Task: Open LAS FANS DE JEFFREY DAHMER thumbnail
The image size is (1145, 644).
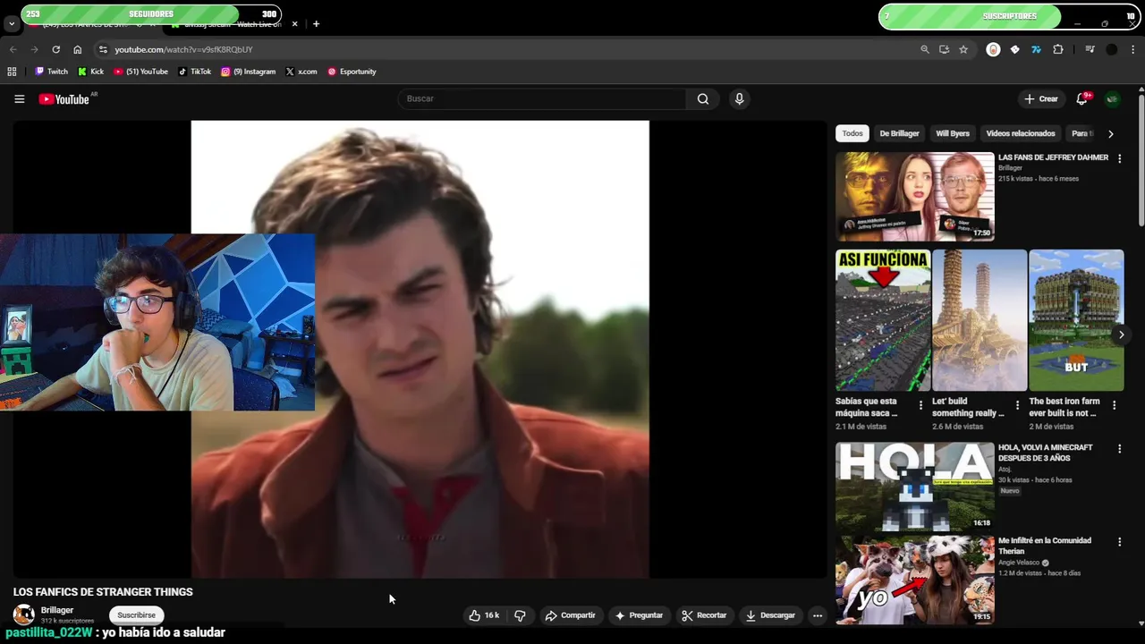Action: click(914, 196)
